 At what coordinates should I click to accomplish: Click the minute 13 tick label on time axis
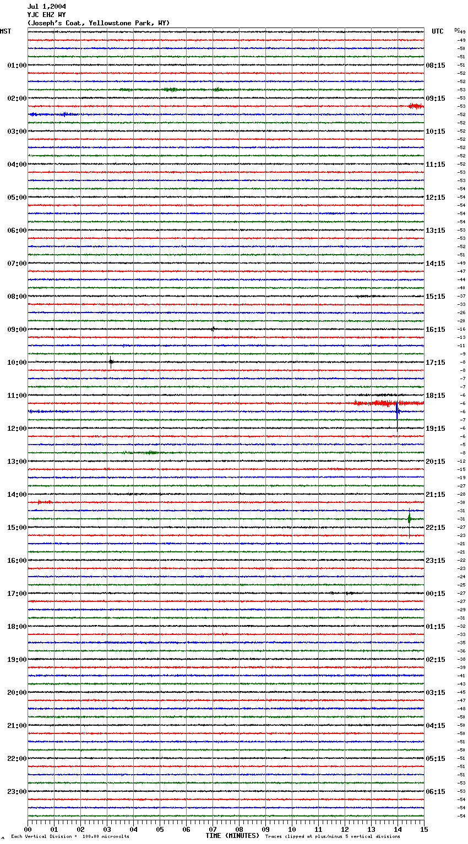(371, 829)
